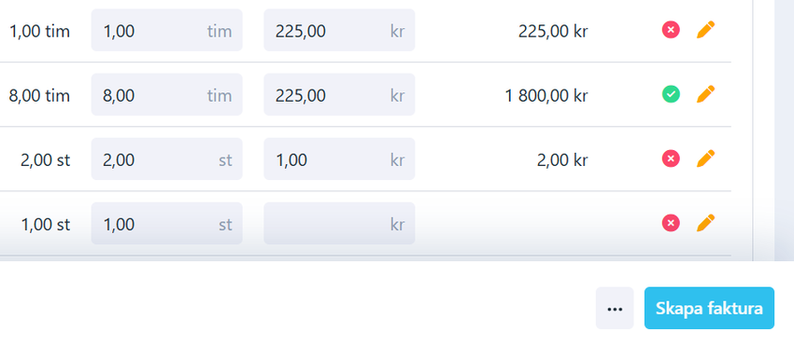Edit the 8,00 tim row with pencil icon
794x346 pixels.
(706, 94)
